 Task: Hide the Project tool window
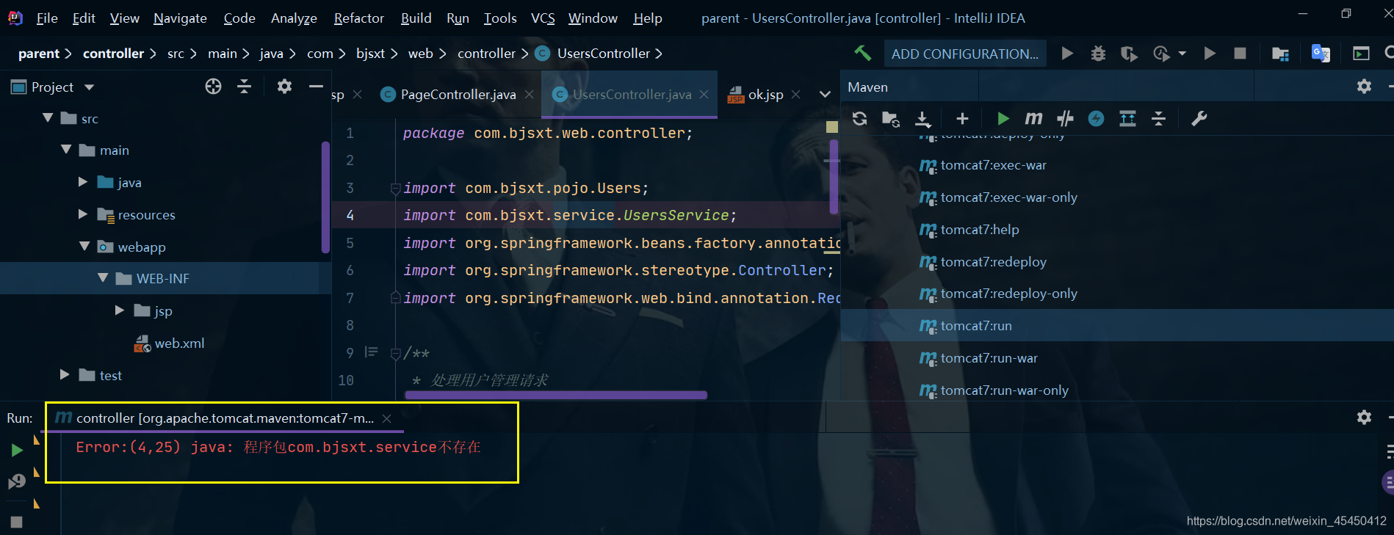point(316,87)
